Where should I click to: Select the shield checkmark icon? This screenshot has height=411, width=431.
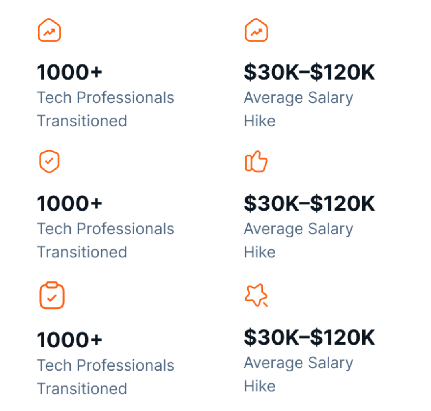click(x=49, y=161)
